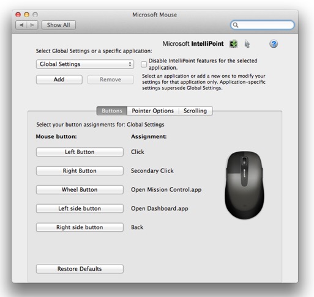Go back with the left arrow button
The height and width of the screenshot is (297, 314).
21,25
